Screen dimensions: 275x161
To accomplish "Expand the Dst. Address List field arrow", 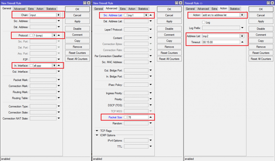I will point(151,21).
